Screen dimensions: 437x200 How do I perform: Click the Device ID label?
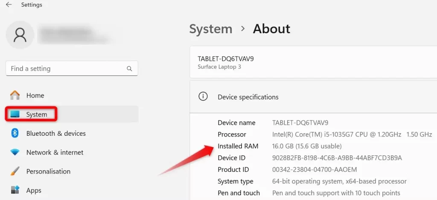[x=232, y=158]
